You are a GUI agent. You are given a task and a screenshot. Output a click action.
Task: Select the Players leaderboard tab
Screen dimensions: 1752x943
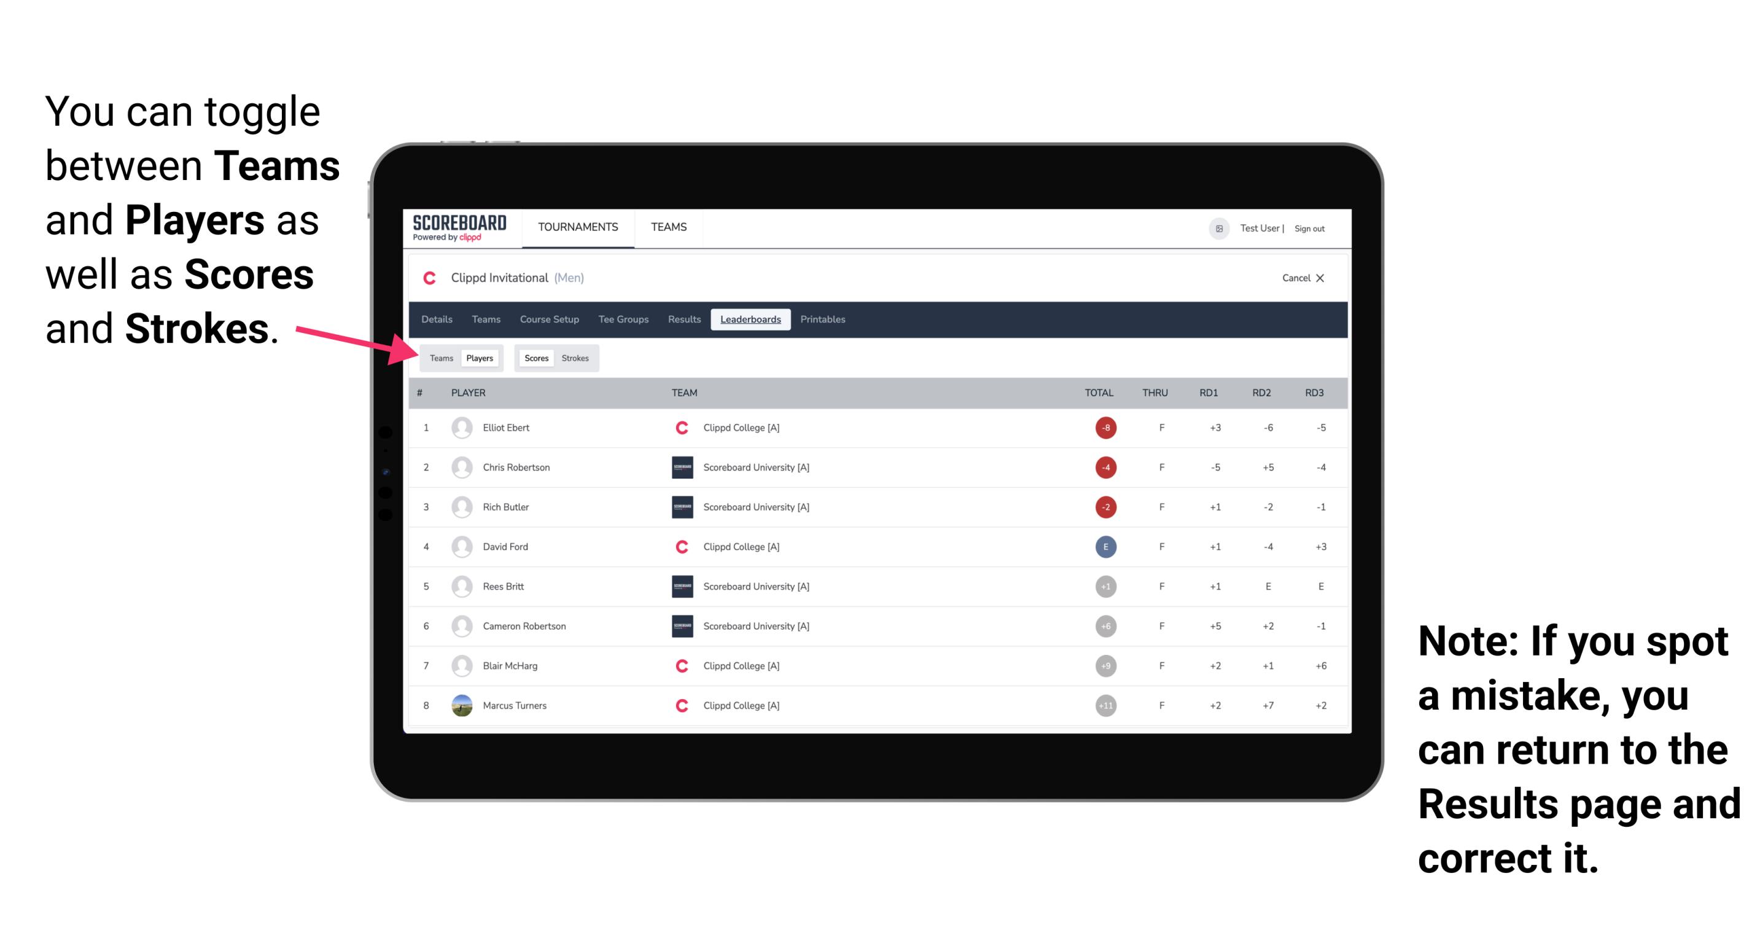click(478, 358)
